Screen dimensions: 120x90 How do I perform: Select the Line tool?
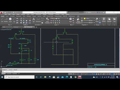pyautogui.click(x=2, y=20)
